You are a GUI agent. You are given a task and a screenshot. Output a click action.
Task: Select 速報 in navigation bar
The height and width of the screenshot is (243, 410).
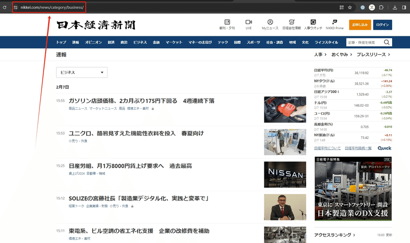[x=75, y=42]
